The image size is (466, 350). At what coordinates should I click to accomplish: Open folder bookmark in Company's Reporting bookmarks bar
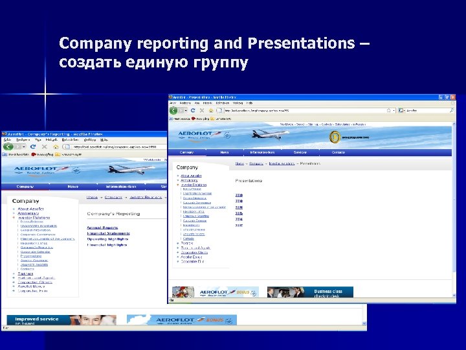point(68,154)
